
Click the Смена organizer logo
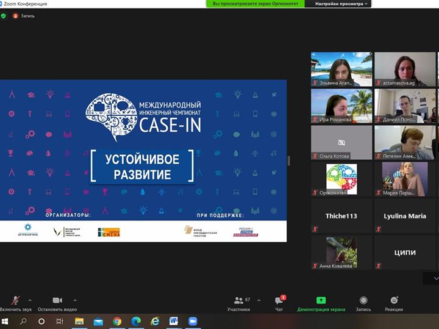tap(109, 232)
